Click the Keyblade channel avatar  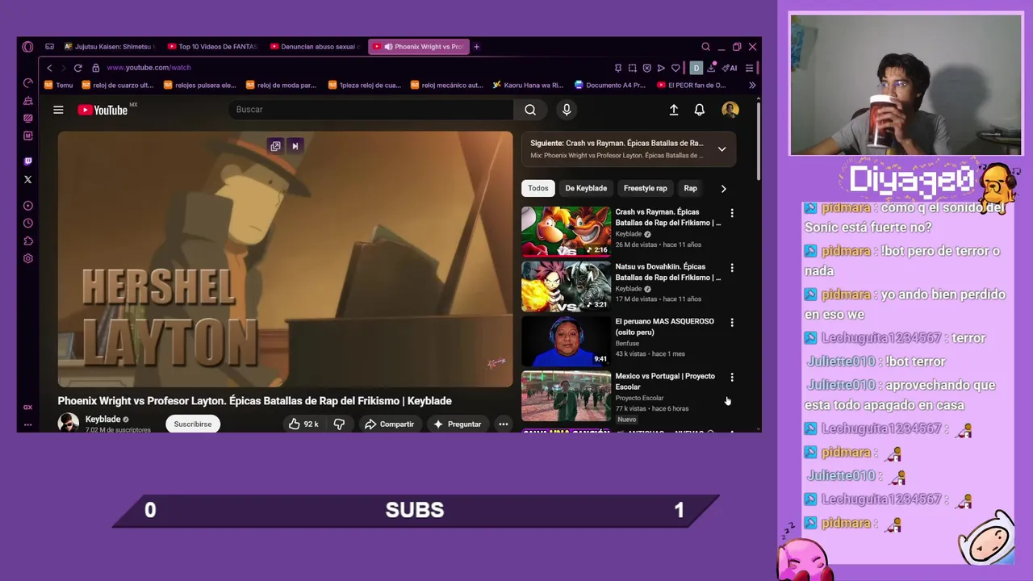click(x=69, y=424)
